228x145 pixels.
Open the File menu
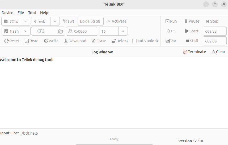[21, 13]
